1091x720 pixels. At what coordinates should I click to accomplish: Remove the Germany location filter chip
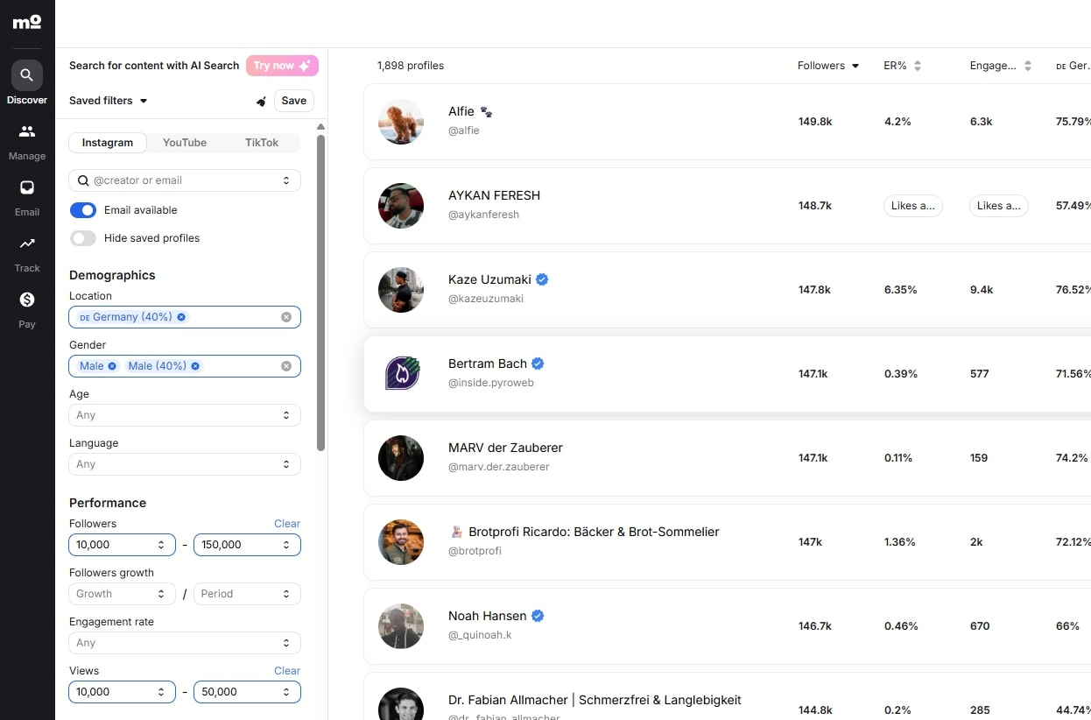tap(181, 316)
